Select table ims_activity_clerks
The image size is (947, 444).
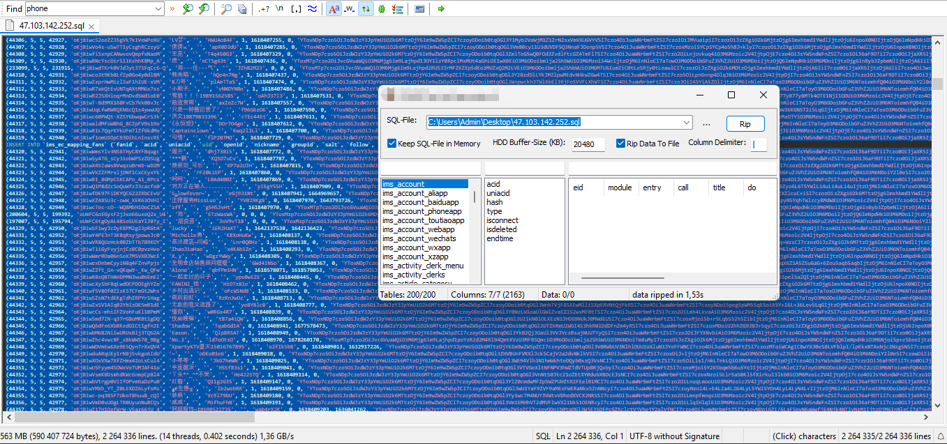(x=424, y=275)
